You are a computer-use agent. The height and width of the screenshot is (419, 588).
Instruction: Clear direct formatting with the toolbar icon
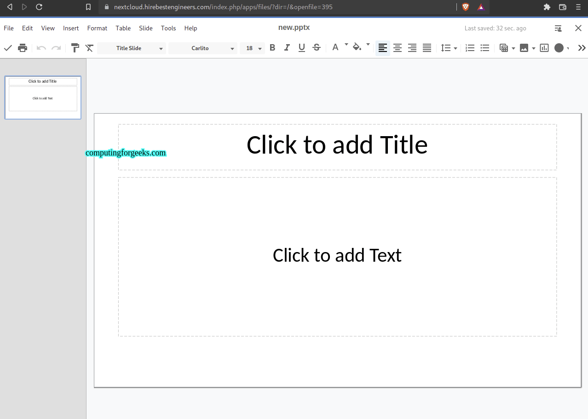(x=89, y=48)
